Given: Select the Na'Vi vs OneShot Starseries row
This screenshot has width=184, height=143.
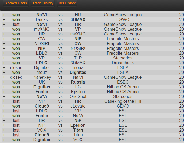Looking at the screenshot, I should [93, 97].
